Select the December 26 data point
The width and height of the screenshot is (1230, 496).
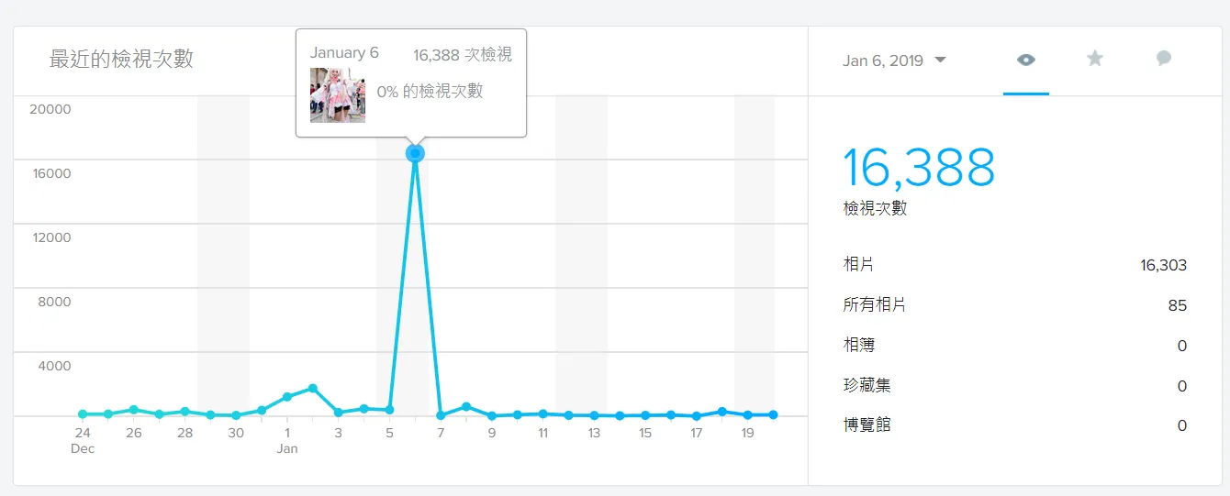(134, 410)
